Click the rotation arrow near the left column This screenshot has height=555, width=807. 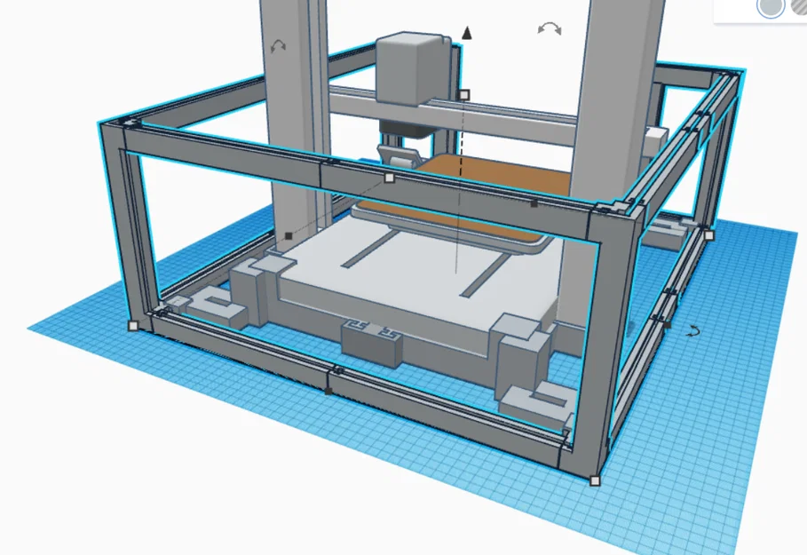[278, 44]
